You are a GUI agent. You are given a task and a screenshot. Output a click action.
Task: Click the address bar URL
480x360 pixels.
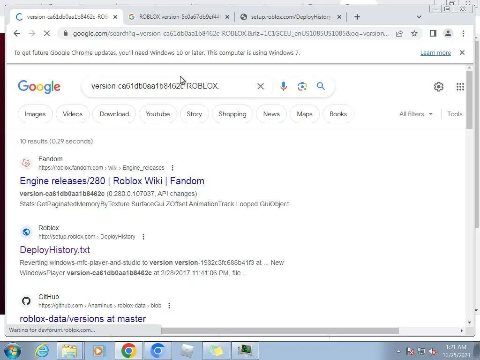click(x=231, y=33)
